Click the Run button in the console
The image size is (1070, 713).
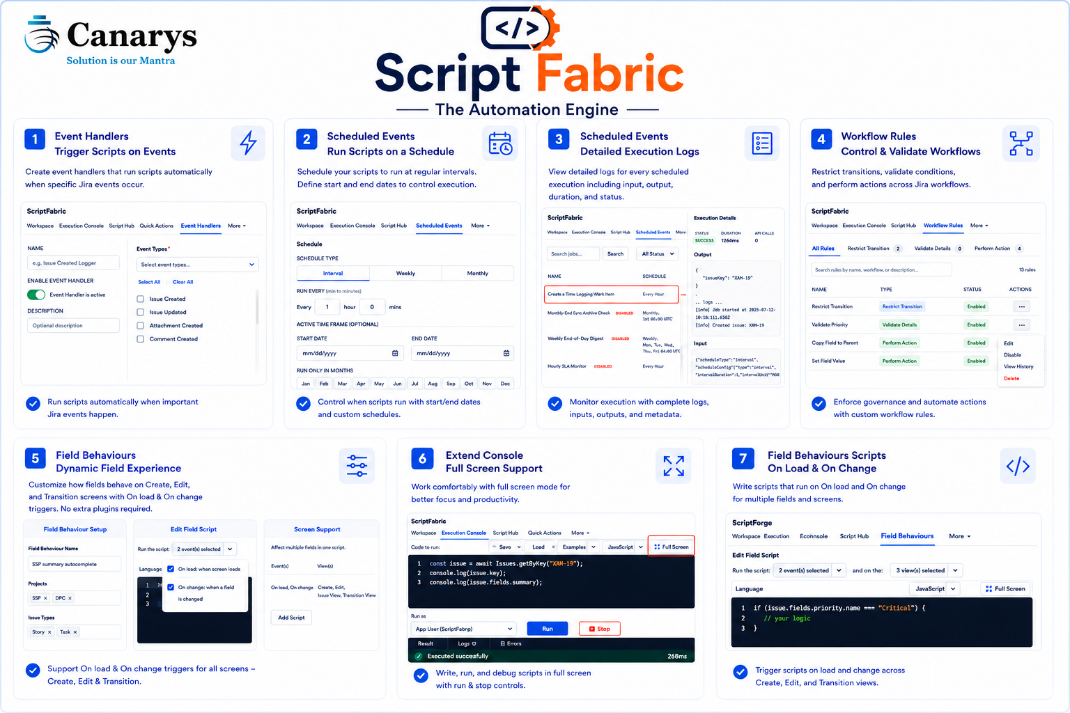pos(548,629)
